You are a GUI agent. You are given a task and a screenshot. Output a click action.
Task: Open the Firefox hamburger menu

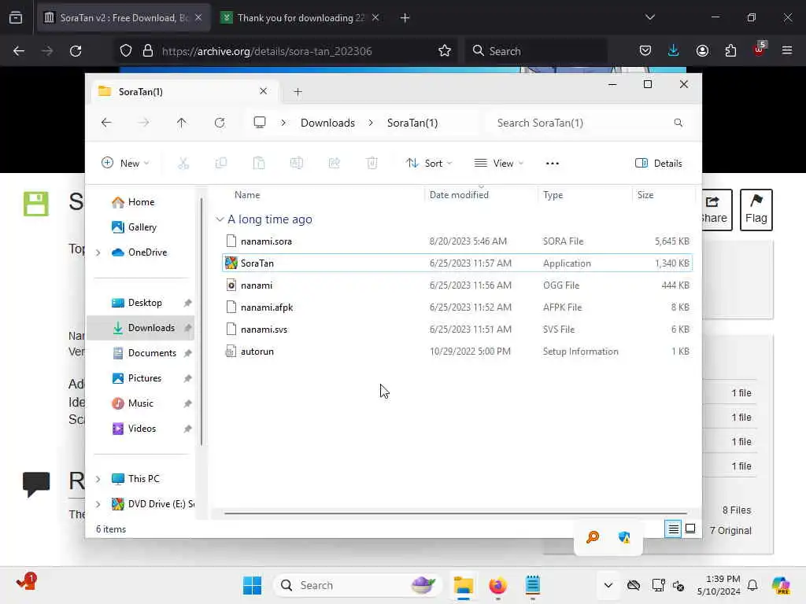[x=787, y=51]
